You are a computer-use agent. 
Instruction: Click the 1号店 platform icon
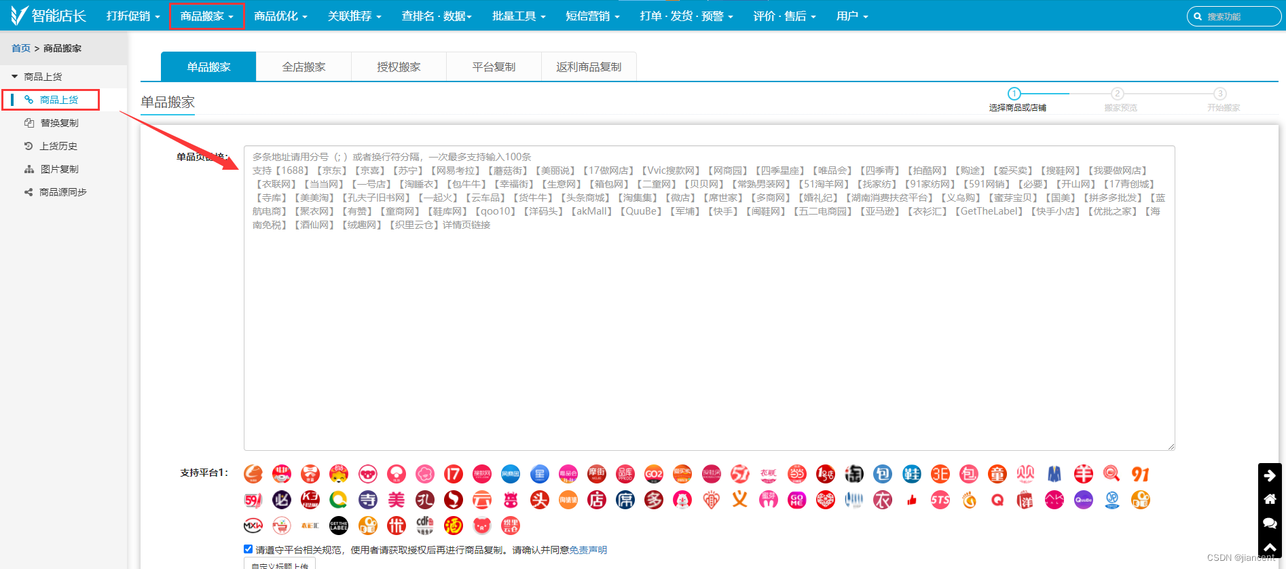point(826,474)
